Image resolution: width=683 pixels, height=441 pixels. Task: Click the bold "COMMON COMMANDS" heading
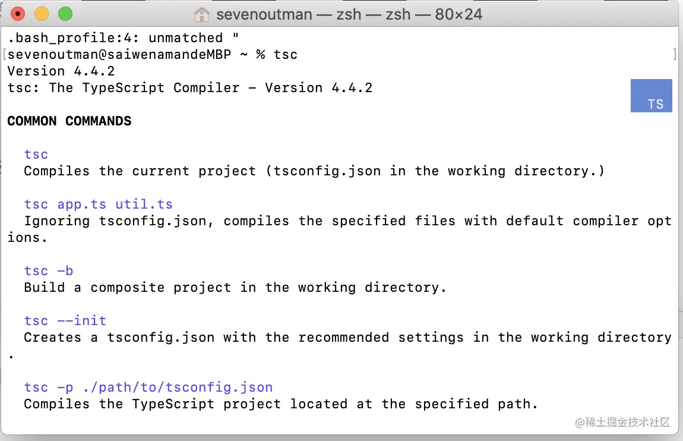pyautogui.click(x=69, y=121)
